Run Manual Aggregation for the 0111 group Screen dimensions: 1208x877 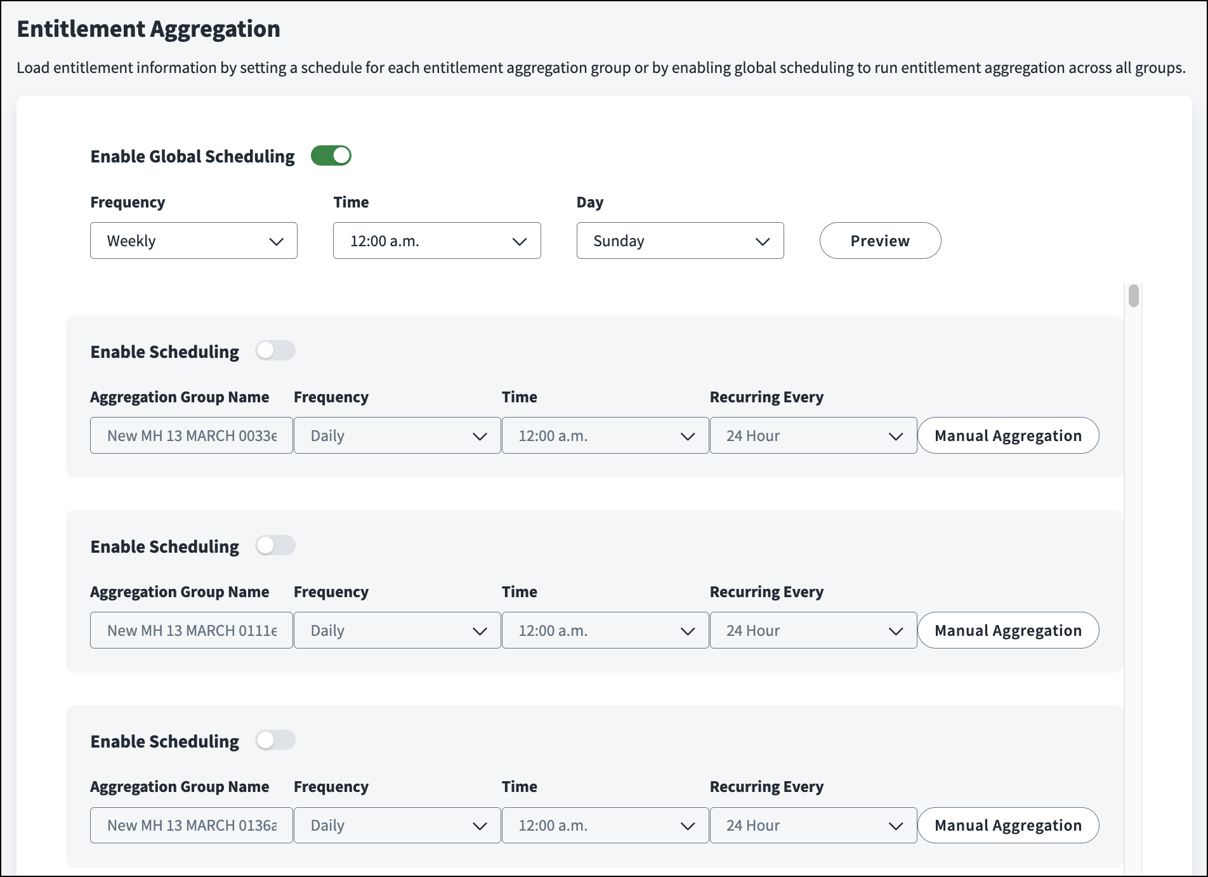tap(1008, 630)
